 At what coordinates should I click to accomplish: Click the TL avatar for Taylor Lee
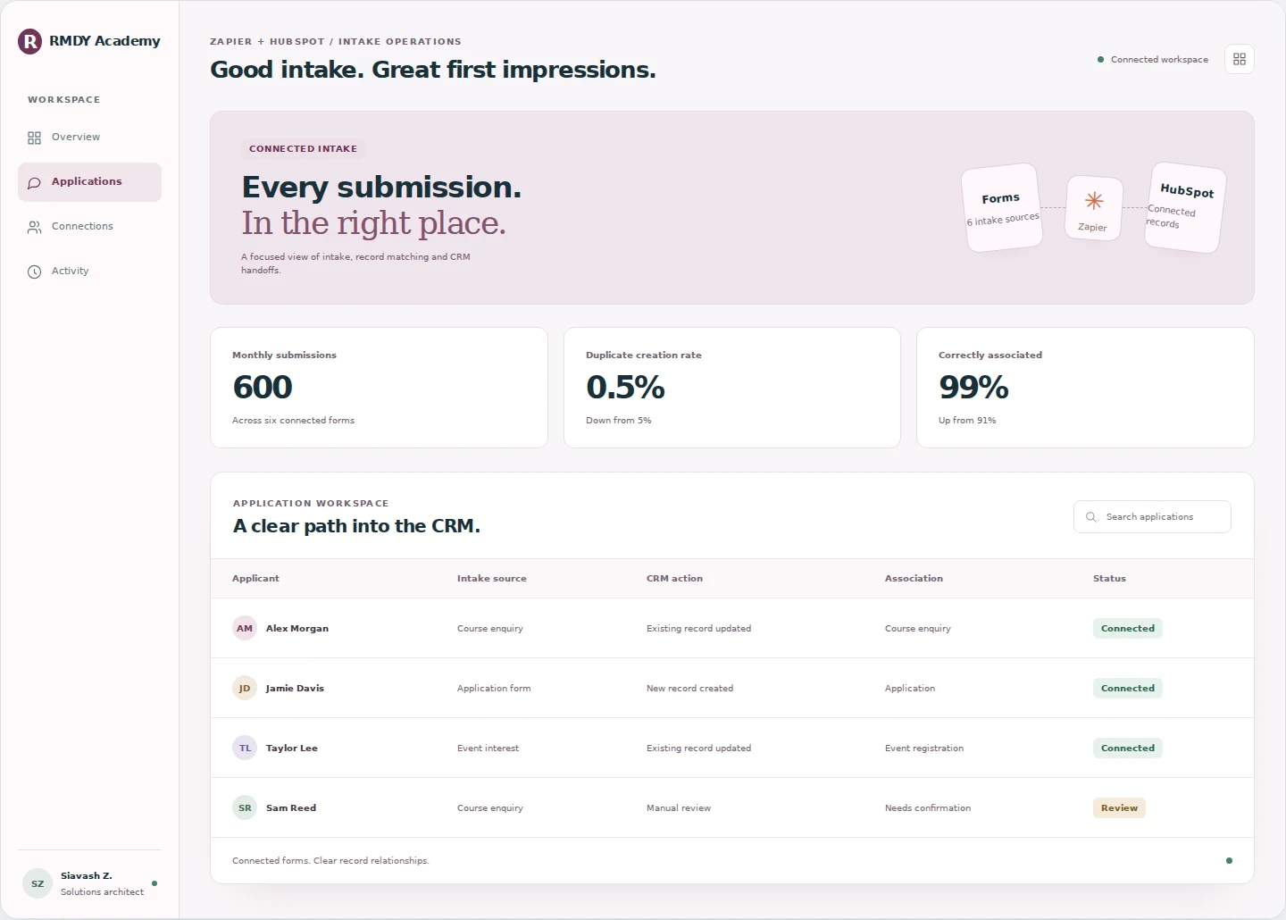pos(245,748)
